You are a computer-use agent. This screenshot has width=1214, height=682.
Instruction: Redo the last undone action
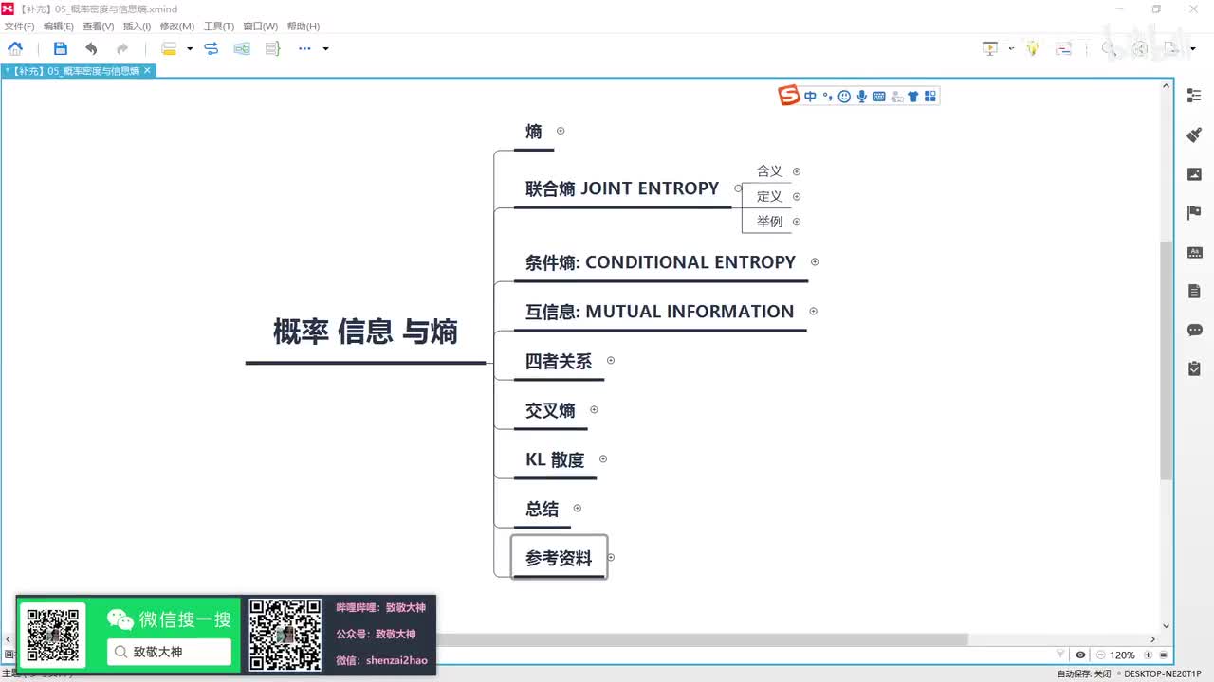coord(122,48)
